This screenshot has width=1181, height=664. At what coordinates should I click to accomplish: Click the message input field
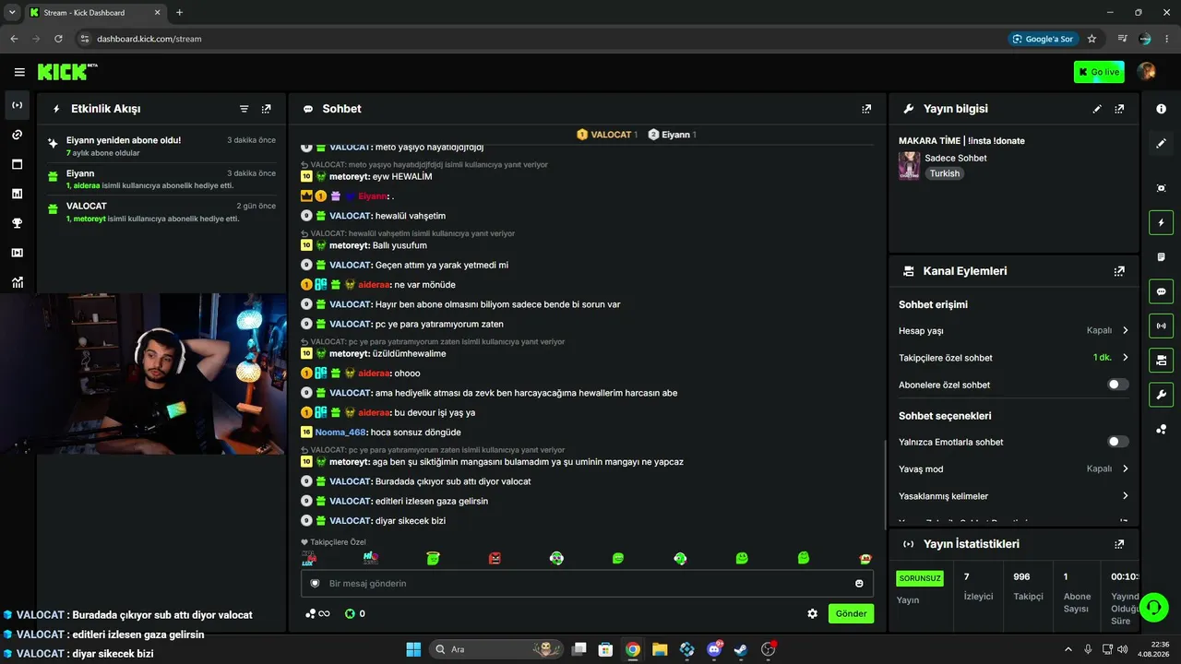587,584
